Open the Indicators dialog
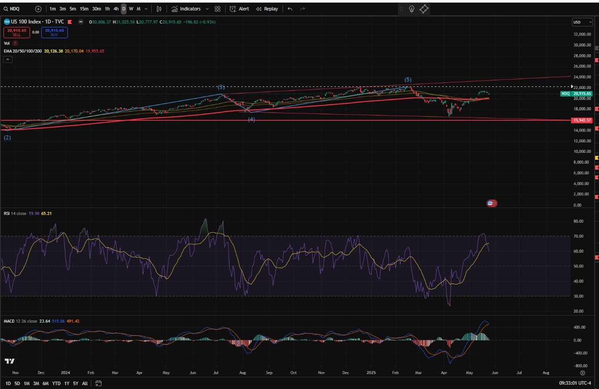Screen dimensions: 599x389 pos(186,9)
